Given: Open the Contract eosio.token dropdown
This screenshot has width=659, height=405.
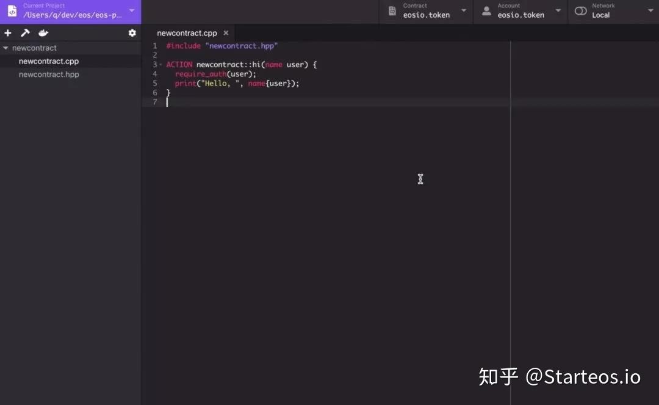Looking at the screenshot, I should (463, 10).
